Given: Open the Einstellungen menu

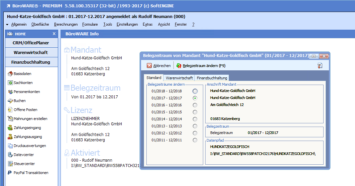Looking at the screenshot, I should coord(127,24).
